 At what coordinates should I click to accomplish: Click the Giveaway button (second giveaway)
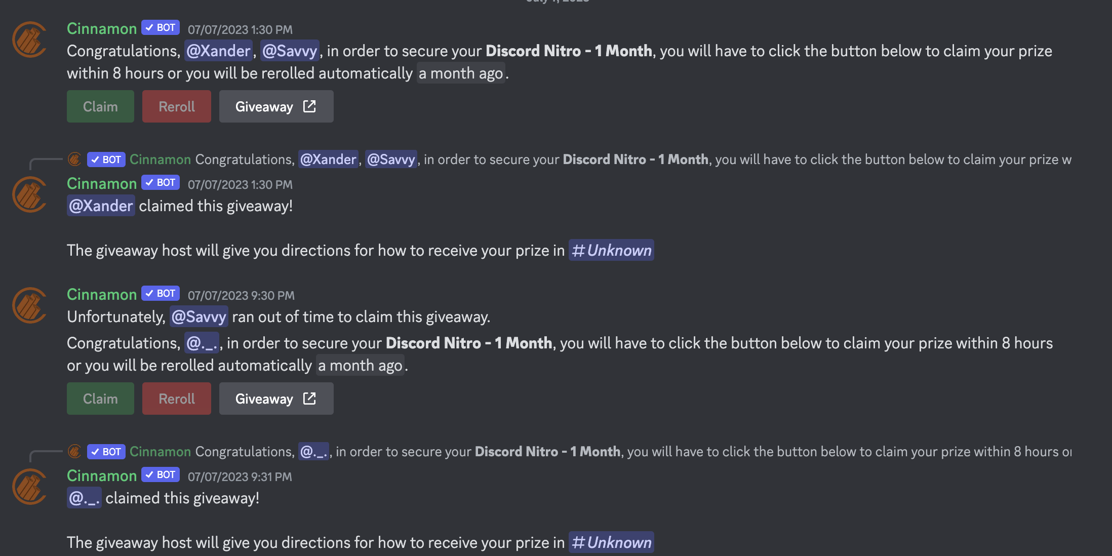click(276, 399)
